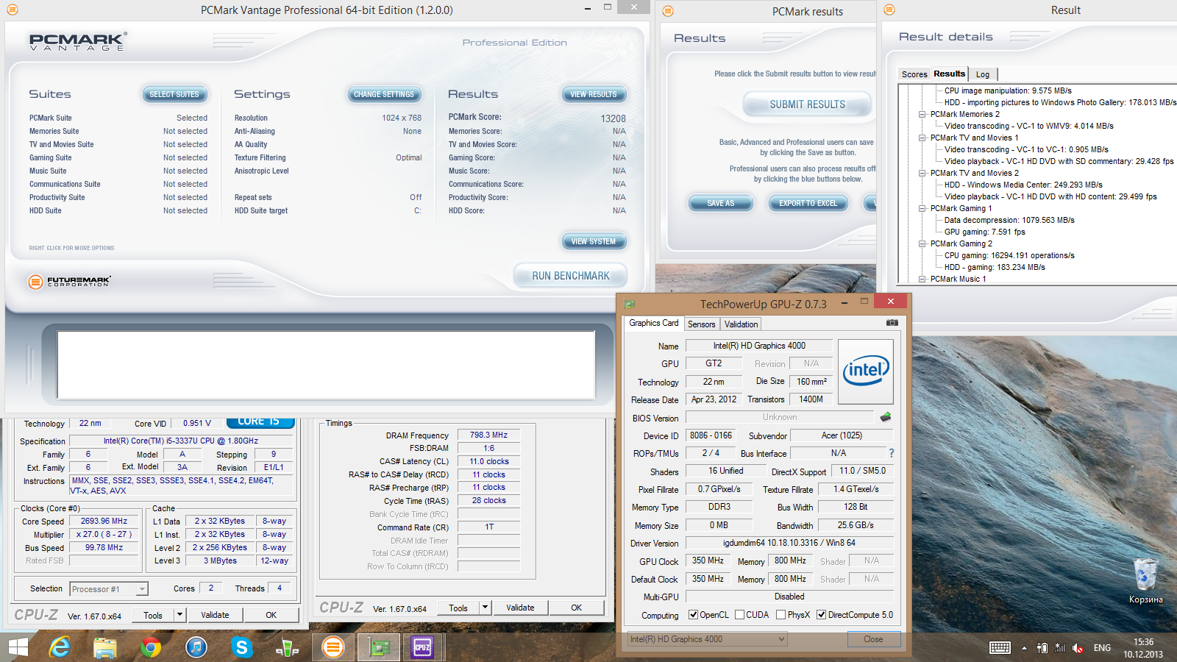Open the GPU selection dropdown in GPU-Z
The width and height of the screenshot is (1177, 662).
pos(707,639)
